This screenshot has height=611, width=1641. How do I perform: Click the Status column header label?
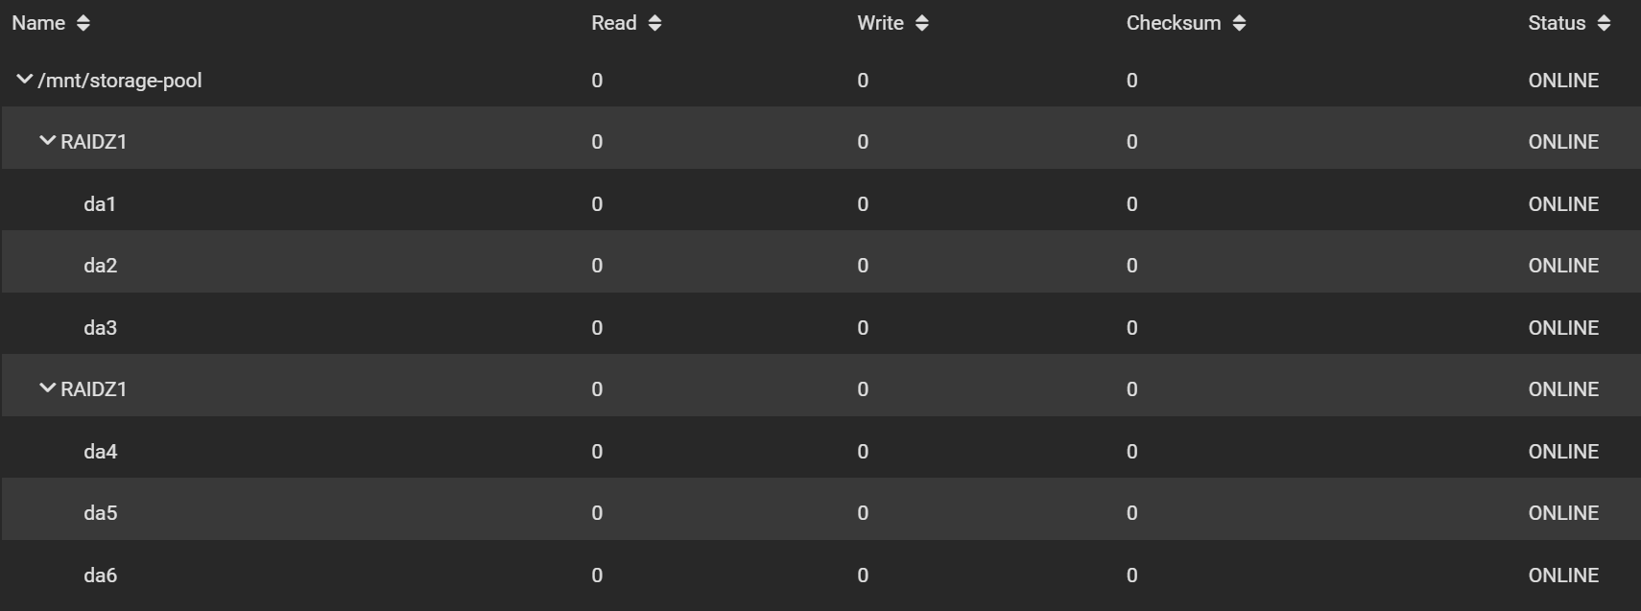(x=1556, y=23)
